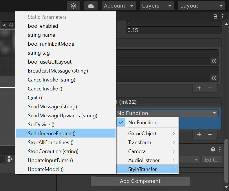Click the lower object picker circle icon
The width and height of the screenshot is (229, 191).
pyautogui.click(x=214, y=78)
